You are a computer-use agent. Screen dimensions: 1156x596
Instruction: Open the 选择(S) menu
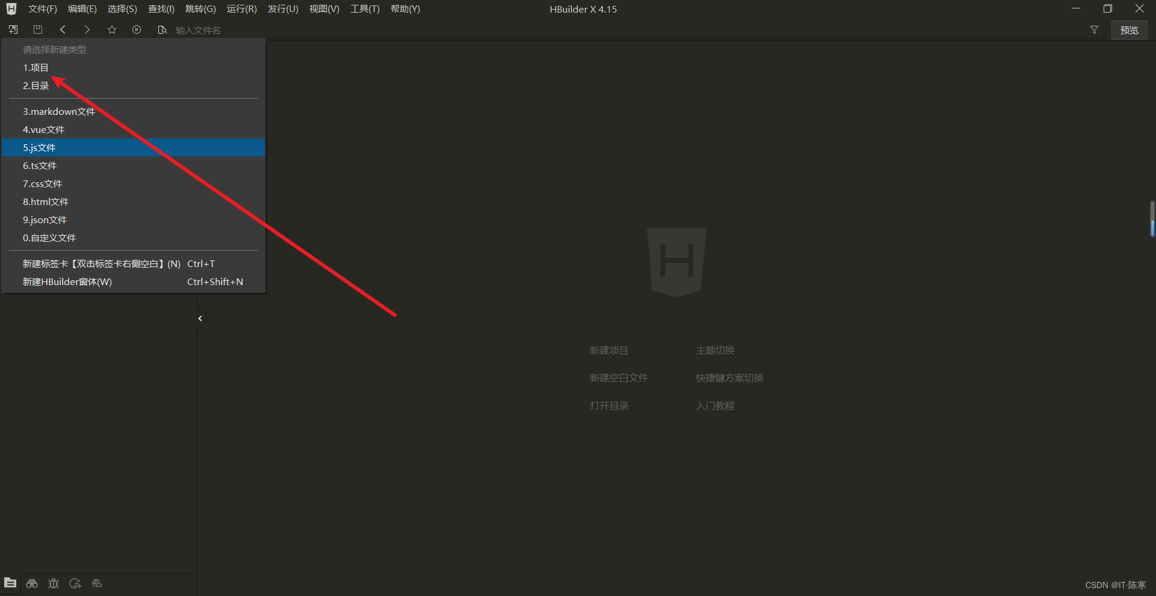pos(122,9)
